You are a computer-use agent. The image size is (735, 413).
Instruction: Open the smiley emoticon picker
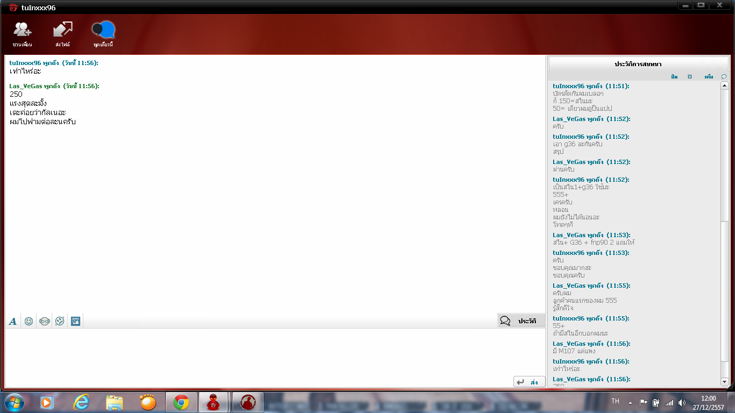pos(29,321)
